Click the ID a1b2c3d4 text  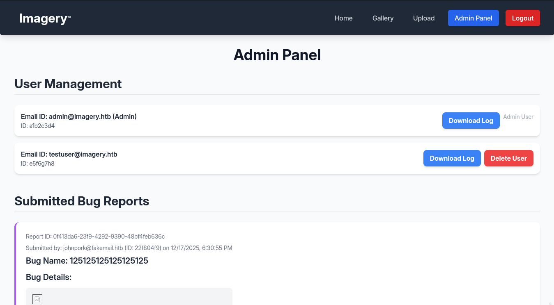(x=38, y=126)
